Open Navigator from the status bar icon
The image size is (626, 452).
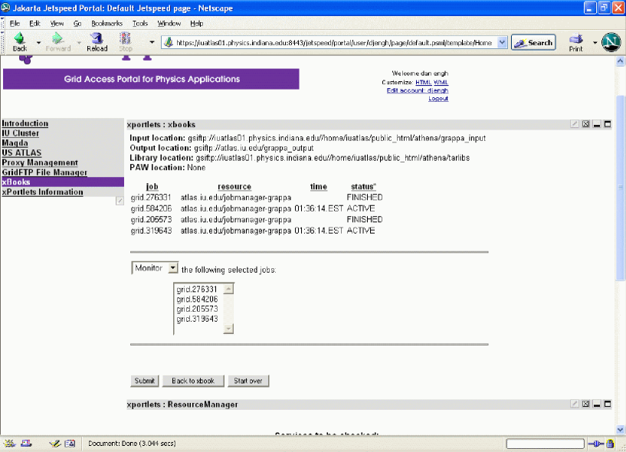tap(10, 444)
